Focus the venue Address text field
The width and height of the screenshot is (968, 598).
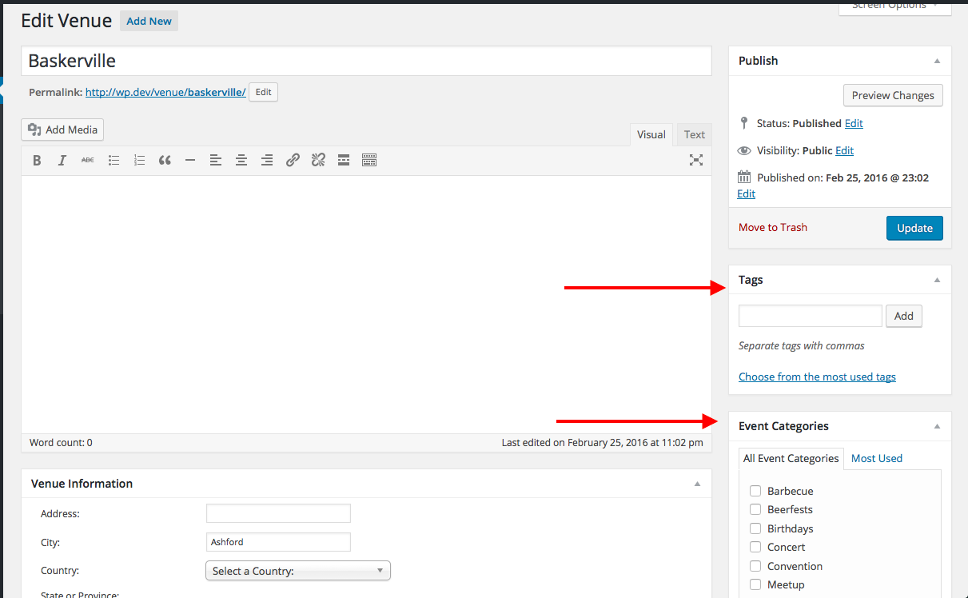point(278,513)
